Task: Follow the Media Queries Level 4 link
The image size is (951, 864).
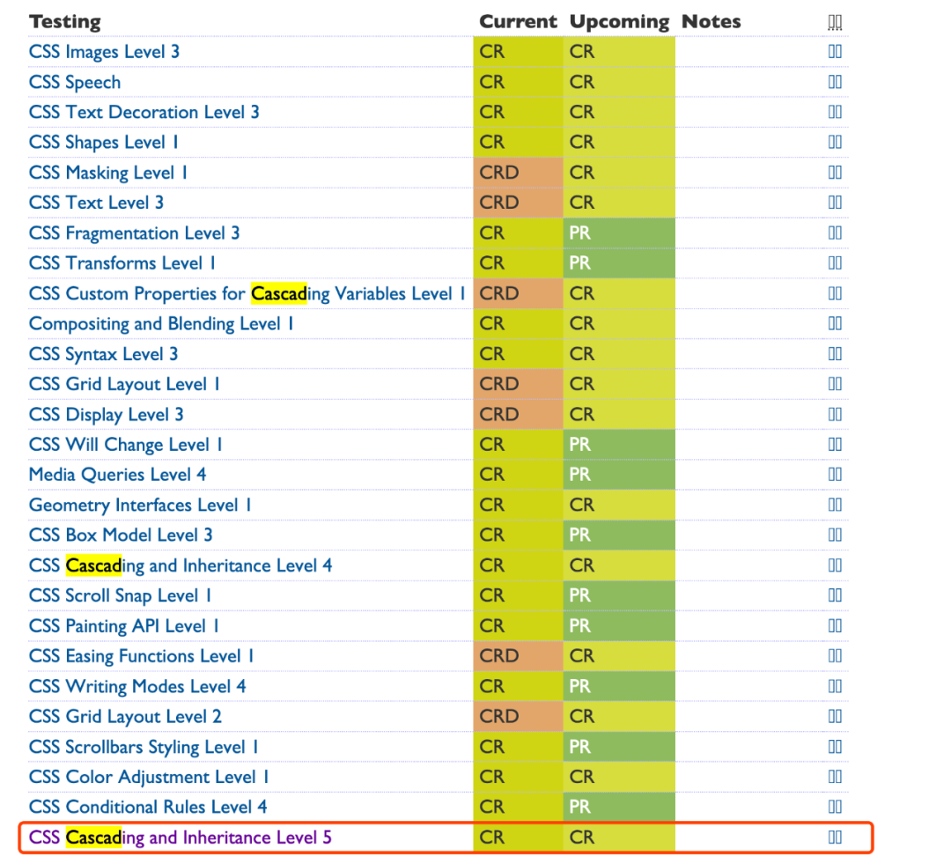Action: (x=118, y=475)
